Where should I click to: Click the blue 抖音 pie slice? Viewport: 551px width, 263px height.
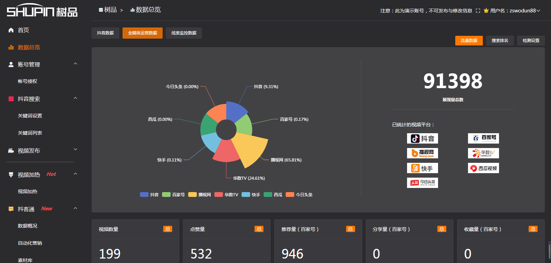235,111
